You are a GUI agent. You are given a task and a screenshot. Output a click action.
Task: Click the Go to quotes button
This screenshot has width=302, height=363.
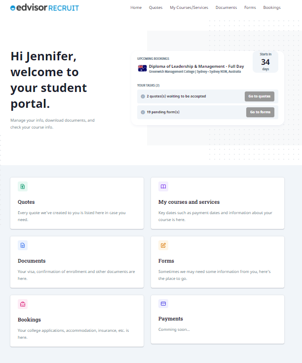(260, 96)
